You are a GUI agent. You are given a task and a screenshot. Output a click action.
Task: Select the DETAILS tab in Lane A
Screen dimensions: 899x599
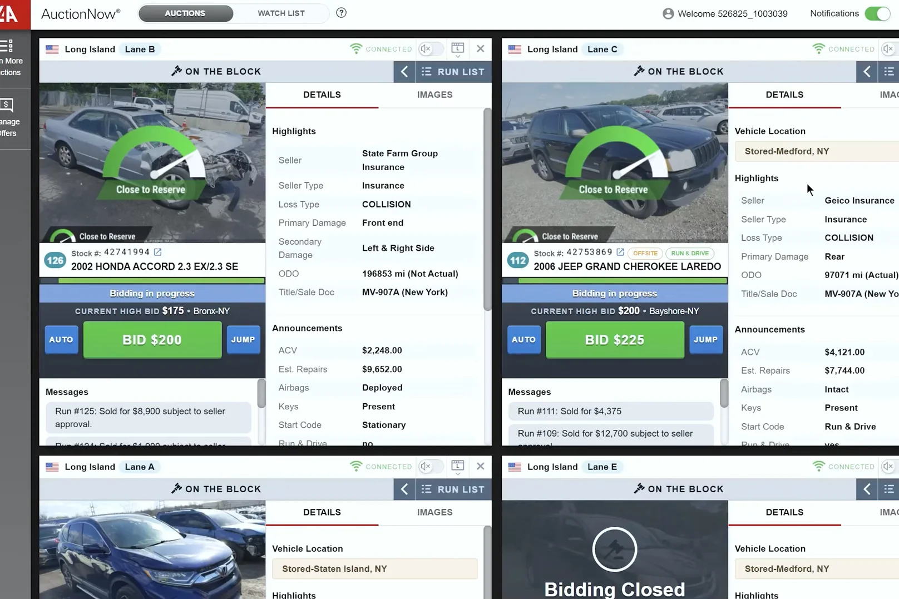point(322,513)
